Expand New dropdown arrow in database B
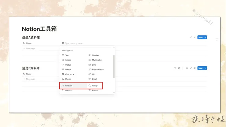The height and width of the screenshot is (127, 226). tap(205, 68)
